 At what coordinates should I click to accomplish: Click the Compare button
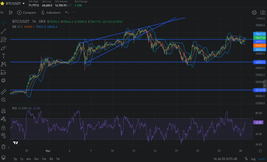27,13
